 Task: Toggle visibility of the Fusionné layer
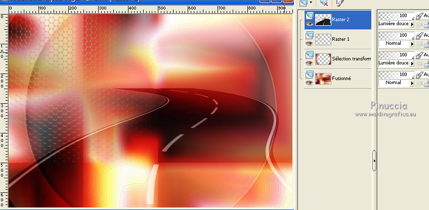(x=310, y=83)
